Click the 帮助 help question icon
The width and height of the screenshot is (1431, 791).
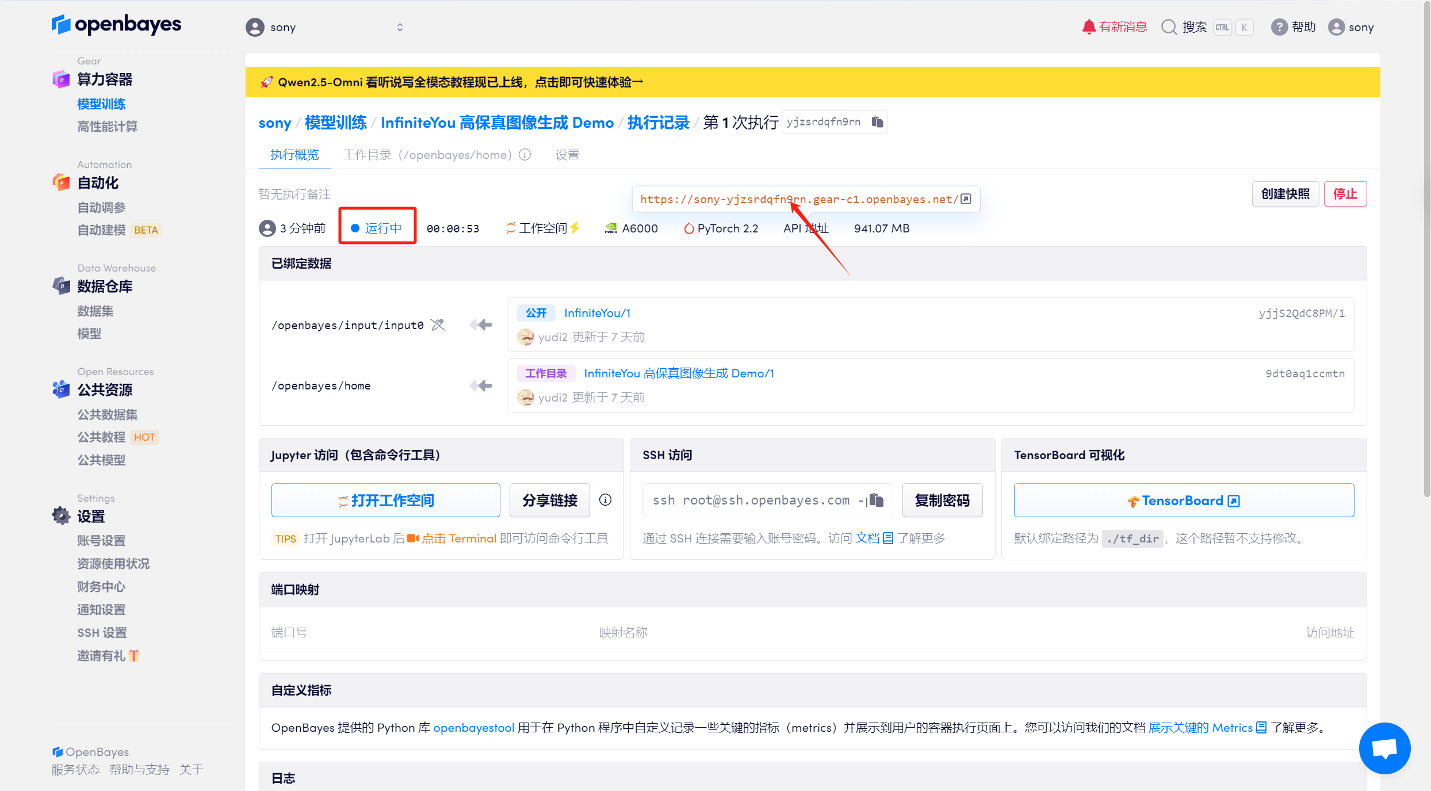pyautogui.click(x=1279, y=27)
